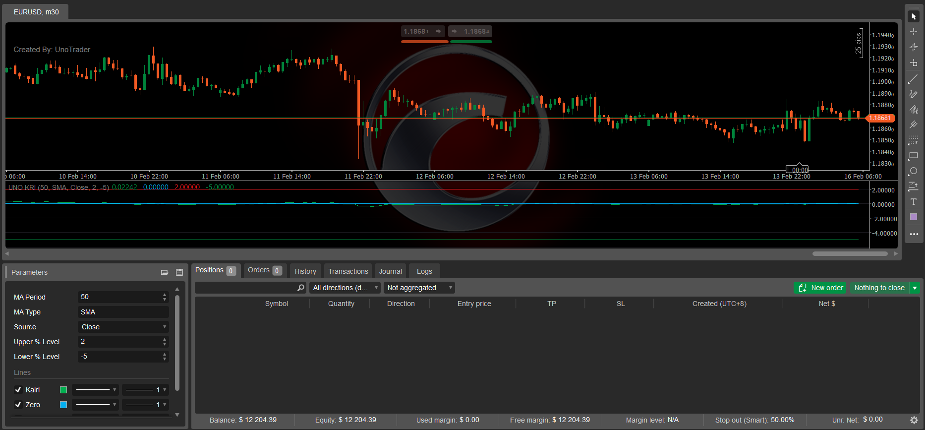The height and width of the screenshot is (430, 925).
Task: Select the rectangle shape tool
Action: [x=913, y=156]
